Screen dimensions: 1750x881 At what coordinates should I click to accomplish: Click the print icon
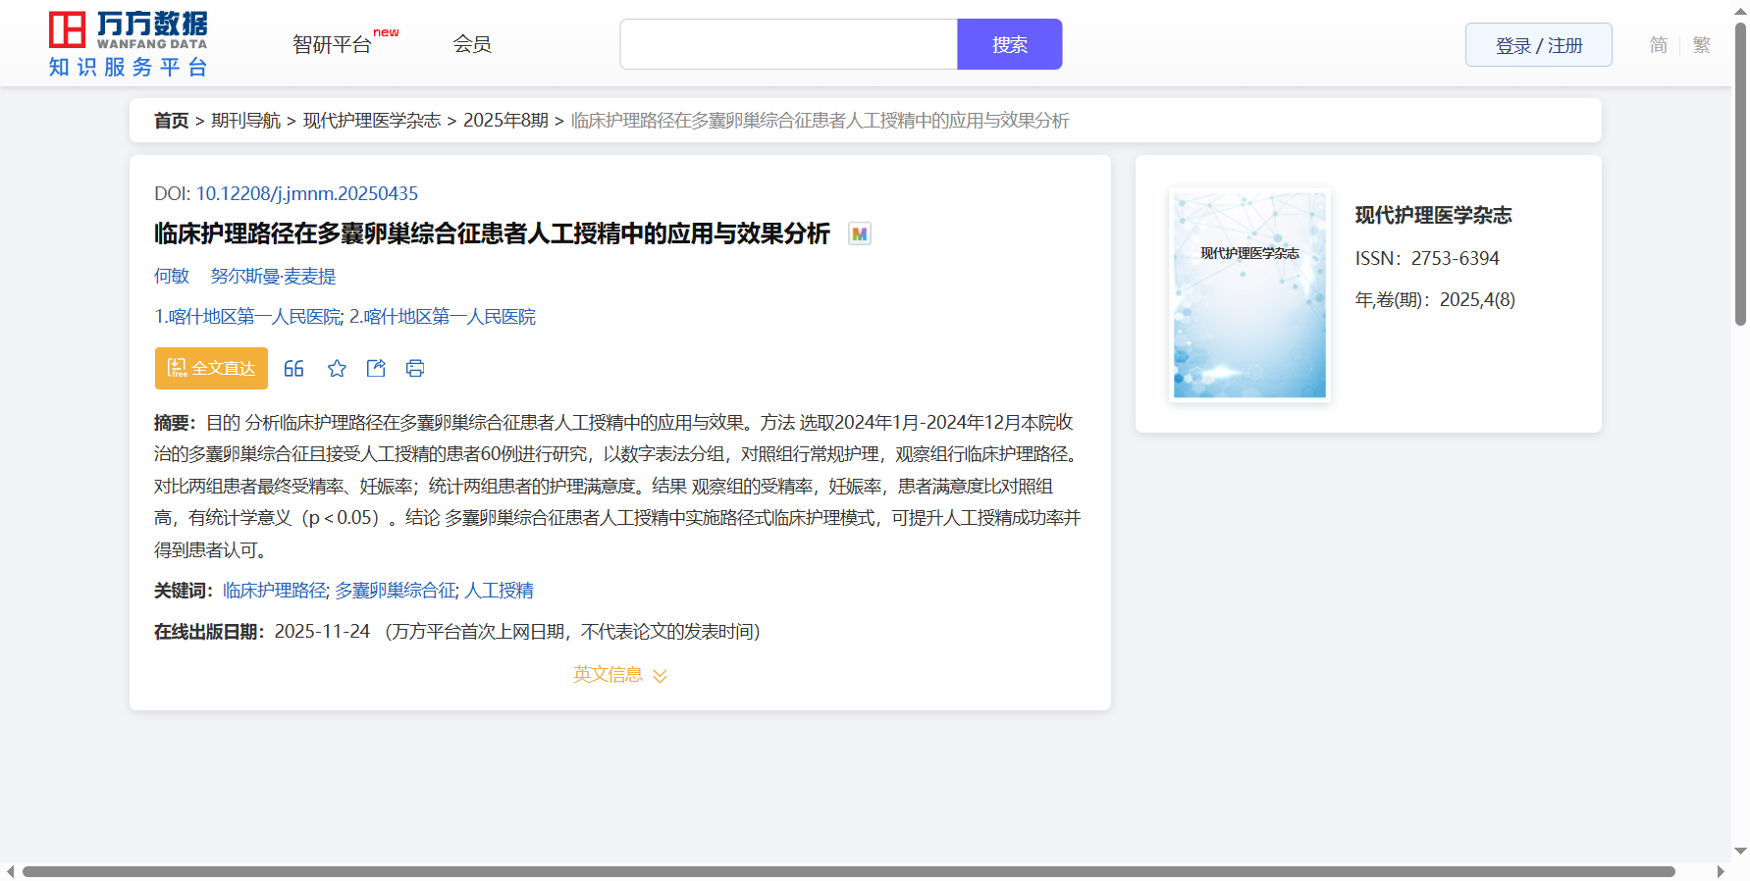[415, 368]
